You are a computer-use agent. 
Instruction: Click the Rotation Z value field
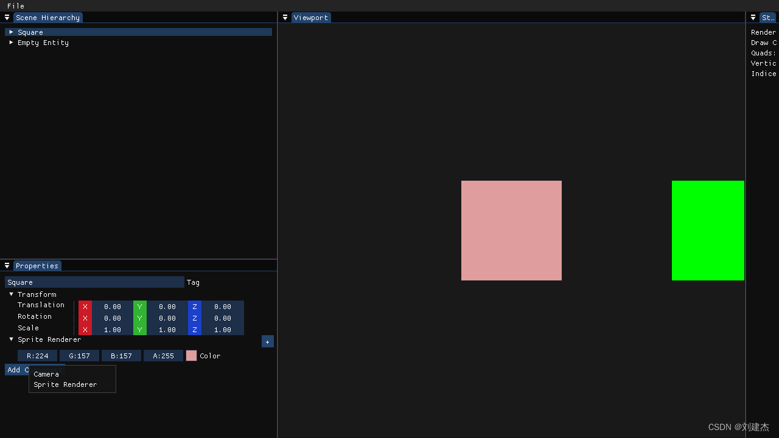coord(223,318)
